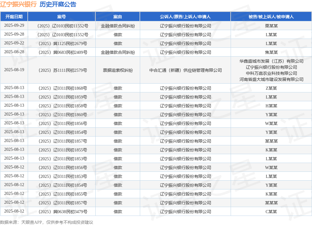Click K某某 in the 2025-08-13 row
The image size is (312, 225).
click(x=271, y=150)
